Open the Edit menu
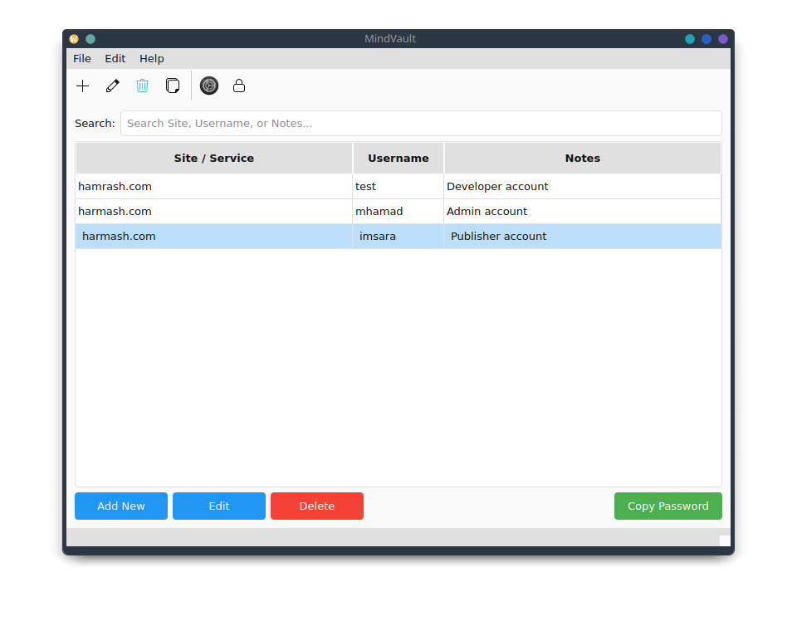 (x=115, y=59)
